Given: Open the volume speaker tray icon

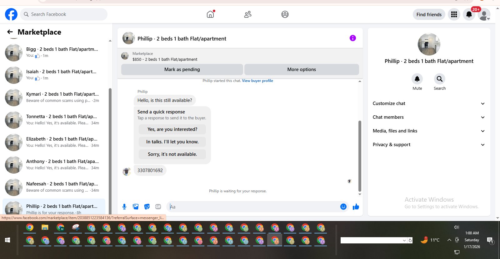Looking at the screenshot, I should point(457,227).
